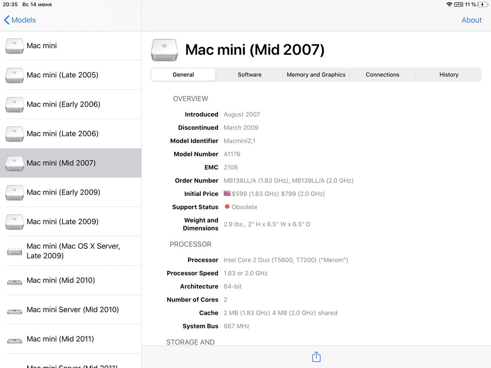Viewport: 491px width, 368px height.
Task: Select 'Mac mini (Early 2009)' model
Action: click(x=71, y=192)
